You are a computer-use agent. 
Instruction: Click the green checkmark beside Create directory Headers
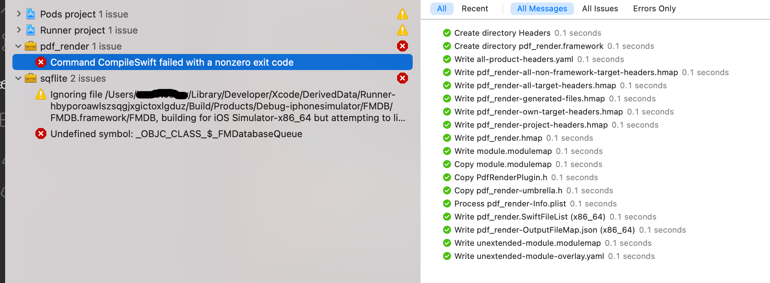coord(447,32)
